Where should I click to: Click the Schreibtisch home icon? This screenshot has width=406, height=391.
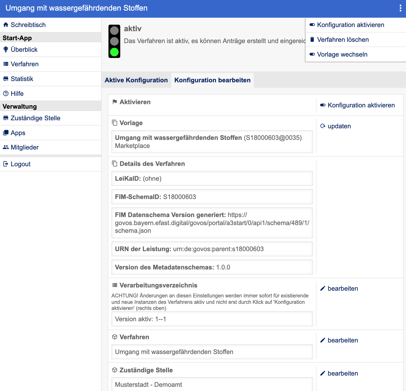pos(6,25)
